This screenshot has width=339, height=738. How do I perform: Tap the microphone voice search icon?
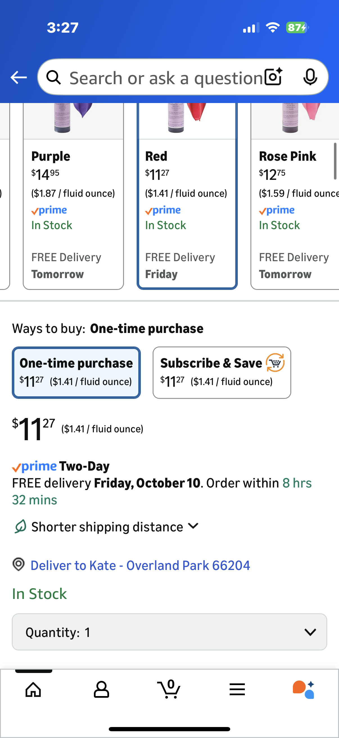pyautogui.click(x=310, y=77)
